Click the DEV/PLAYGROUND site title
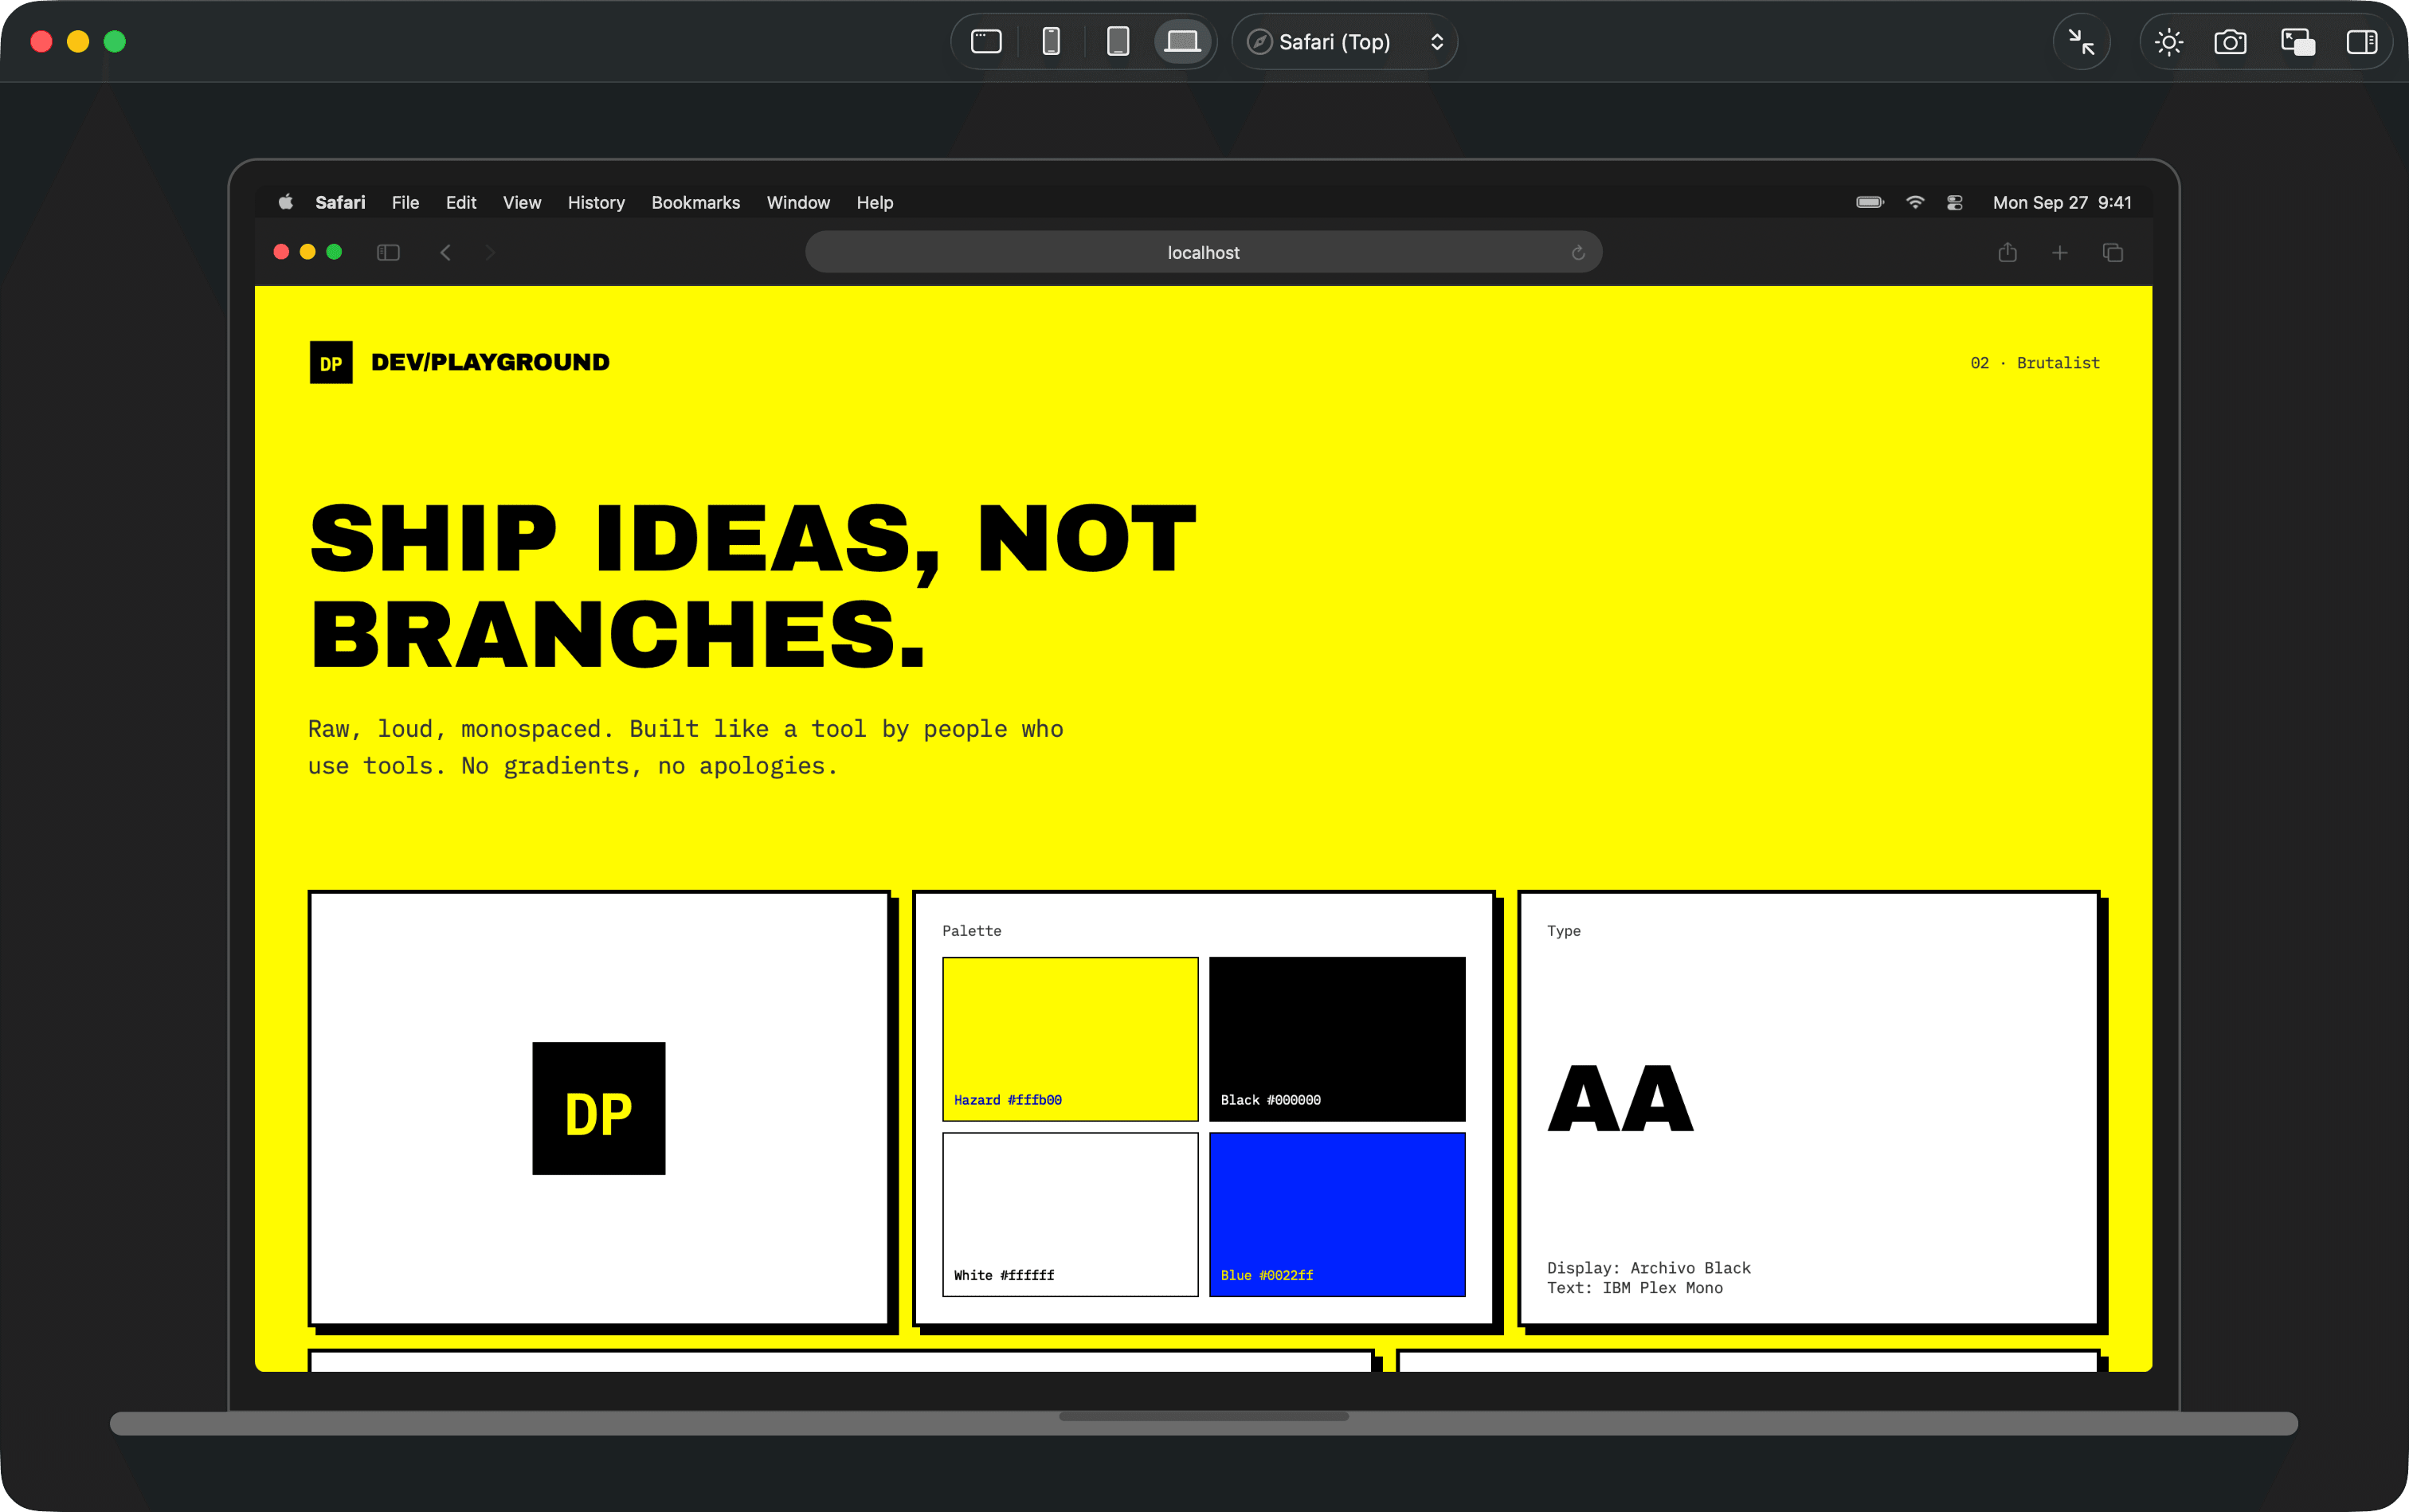Viewport: 2409px width, 1512px height. [490, 362]
